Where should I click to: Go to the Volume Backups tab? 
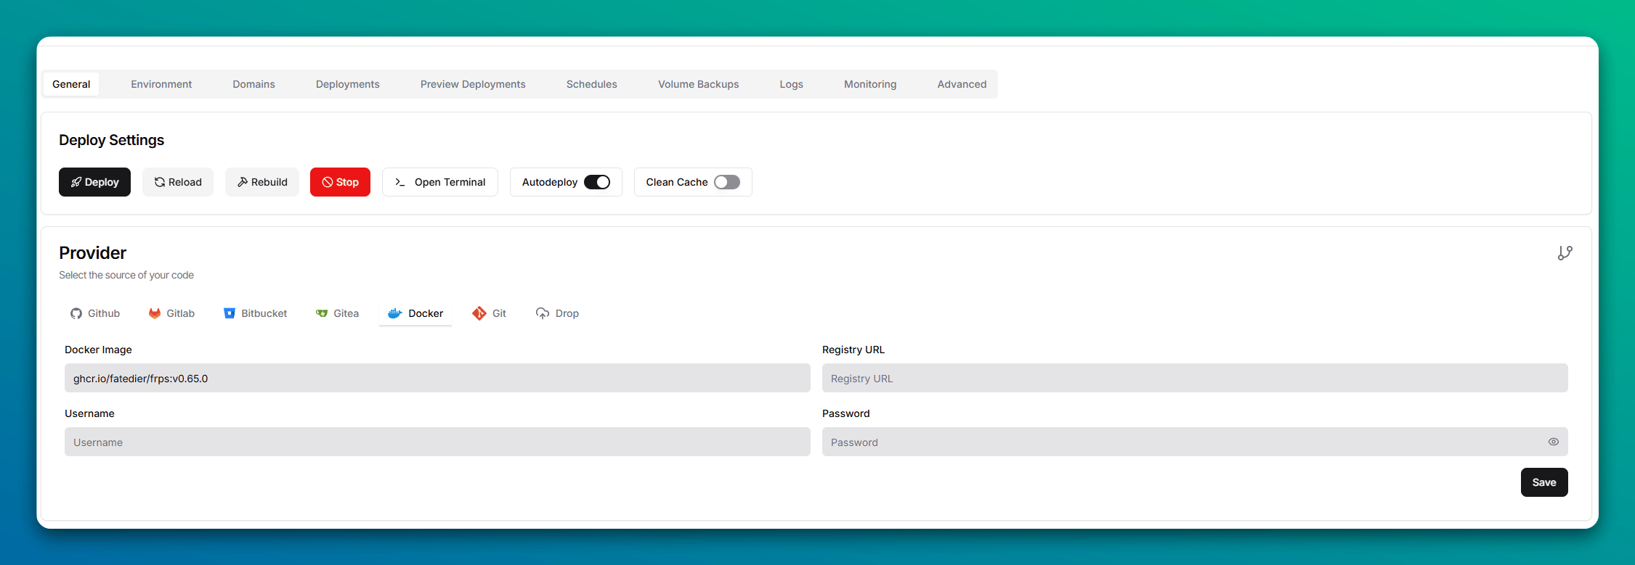698,84
